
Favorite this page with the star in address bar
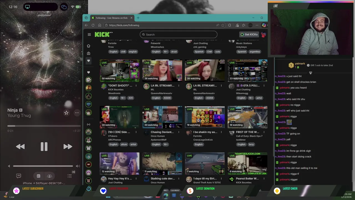(x=223, y=25)
